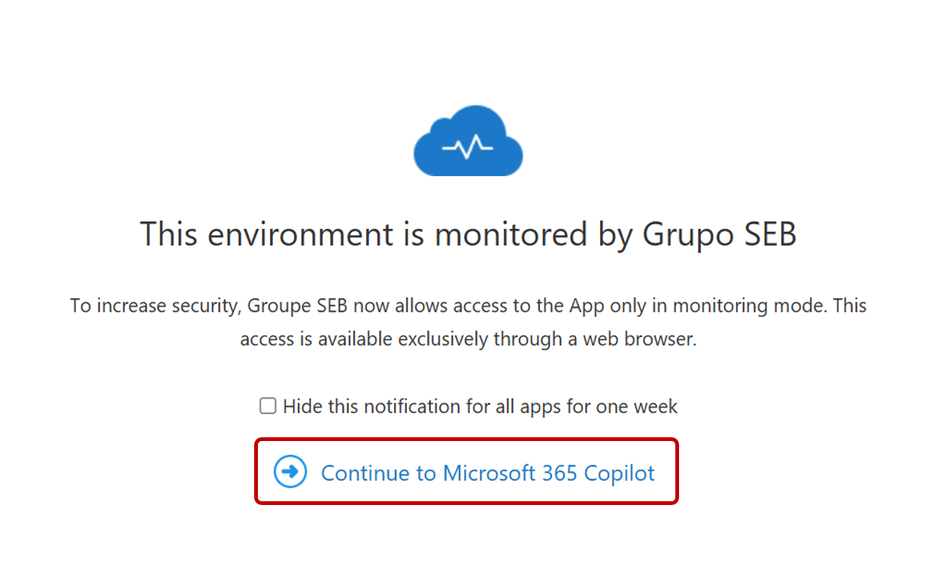Click the heartbeat pulse line inside cloud
Screen dimensions: 931x575
tap(468, 148)
